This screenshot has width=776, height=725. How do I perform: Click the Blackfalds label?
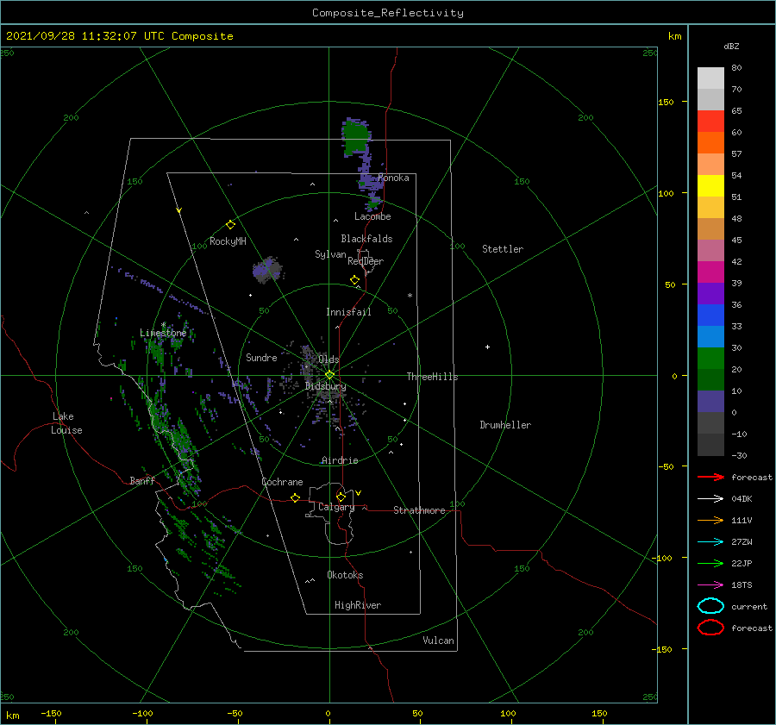366,239
